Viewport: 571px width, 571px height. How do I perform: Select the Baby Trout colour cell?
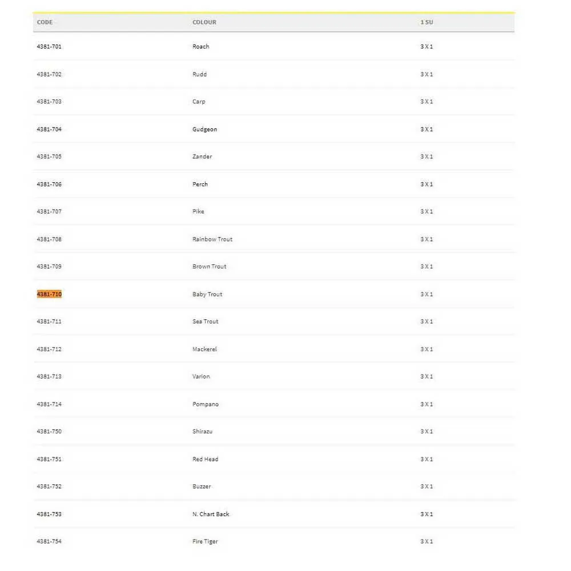[x=207, y=294]
